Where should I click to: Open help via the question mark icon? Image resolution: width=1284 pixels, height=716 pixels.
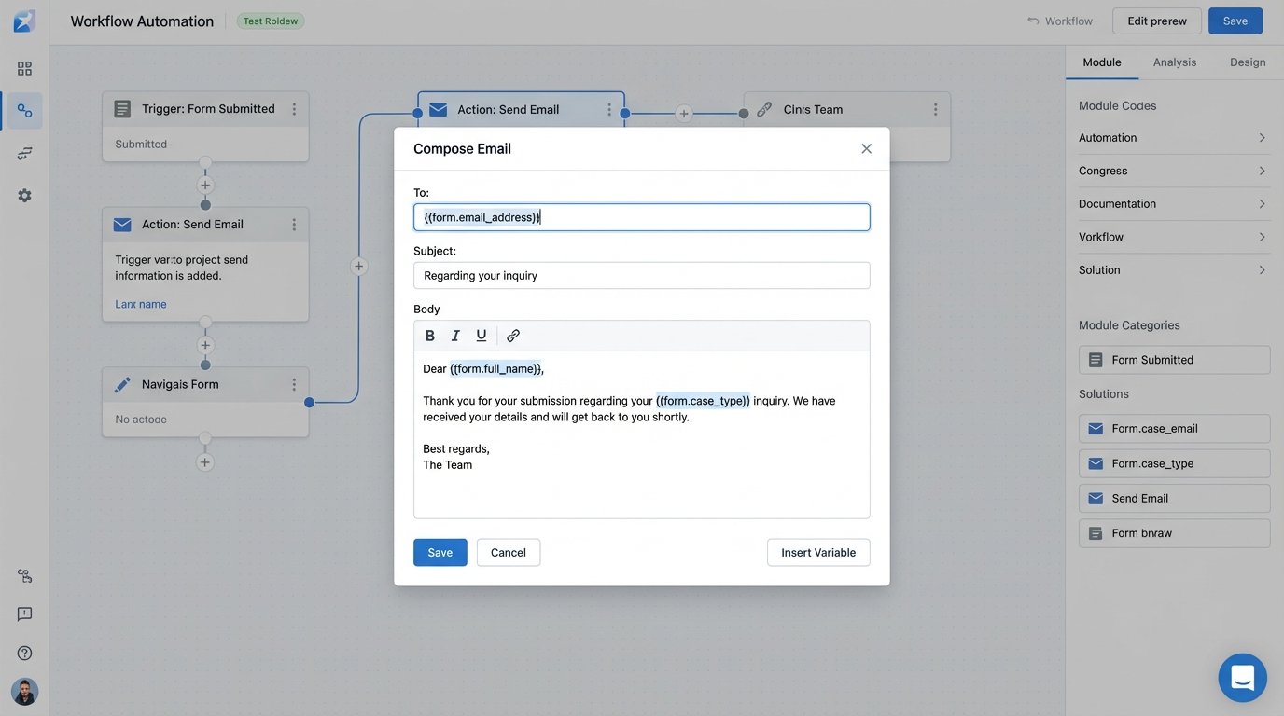24,653
